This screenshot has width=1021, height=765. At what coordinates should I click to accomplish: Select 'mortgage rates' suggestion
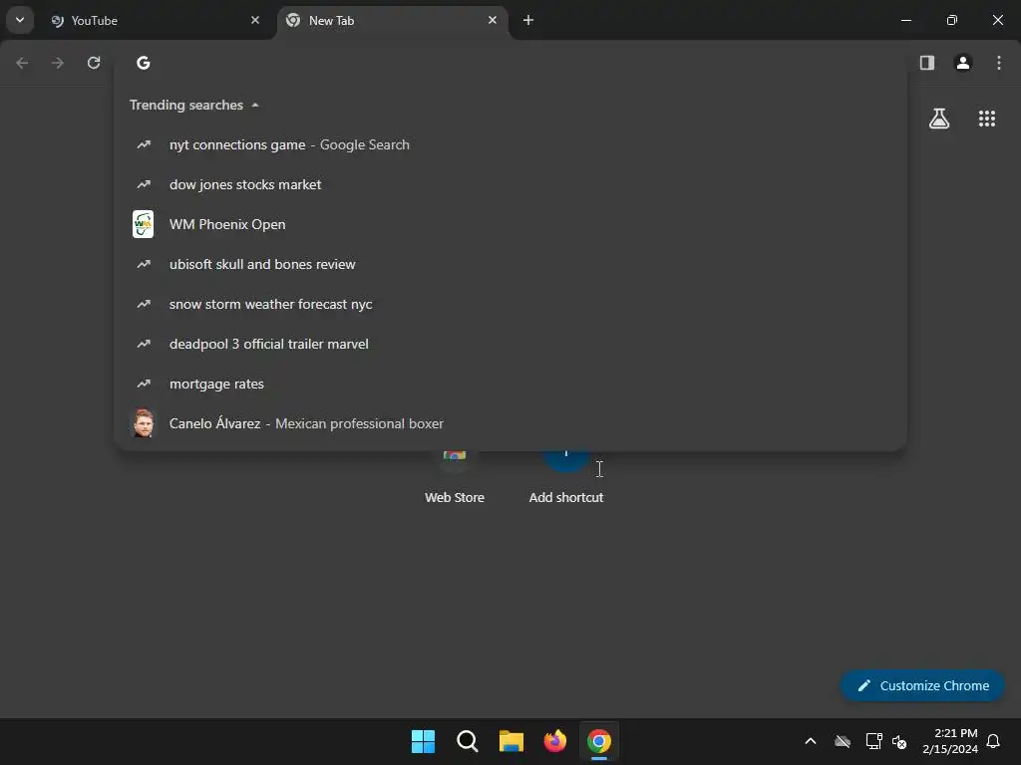(510, 383)
